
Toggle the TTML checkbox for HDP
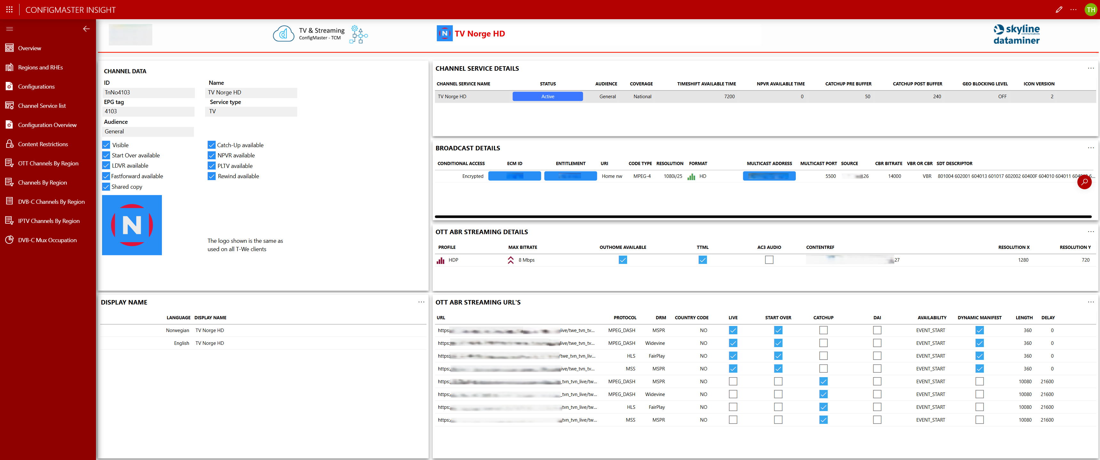click(702, 260)
